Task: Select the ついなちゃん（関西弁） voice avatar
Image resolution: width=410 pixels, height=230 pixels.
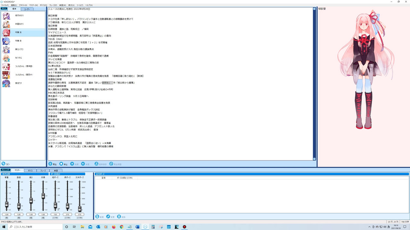Action: pyautogui.click(x=6, y=75)
